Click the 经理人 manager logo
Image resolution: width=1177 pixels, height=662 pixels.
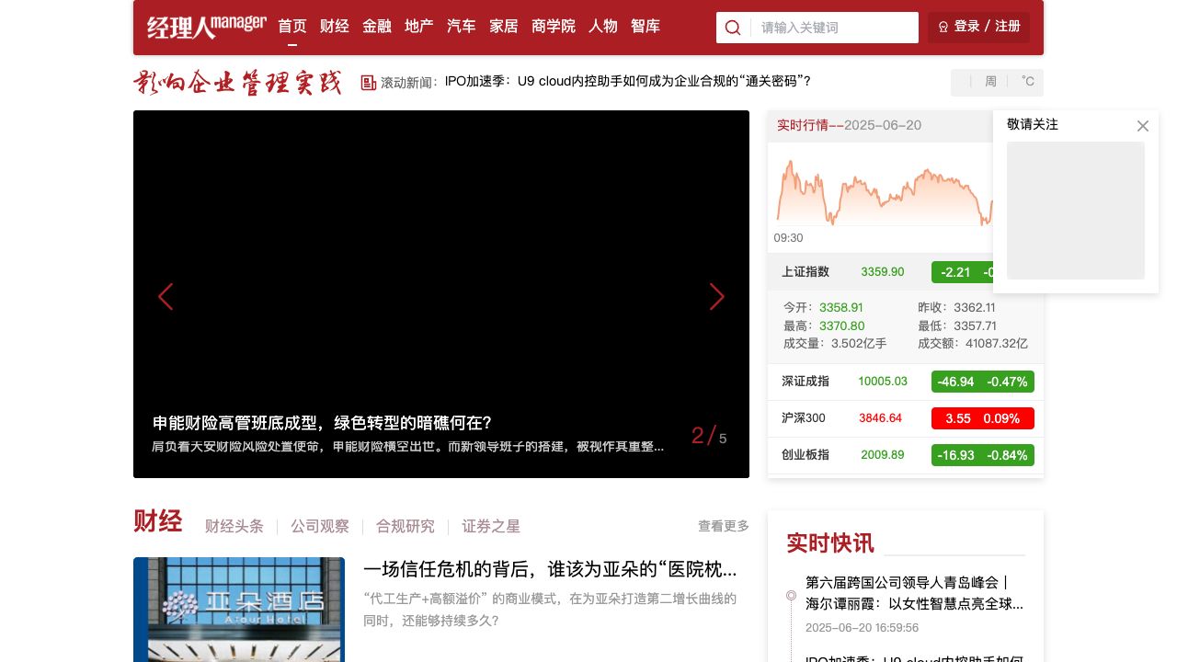coord(206,27)
